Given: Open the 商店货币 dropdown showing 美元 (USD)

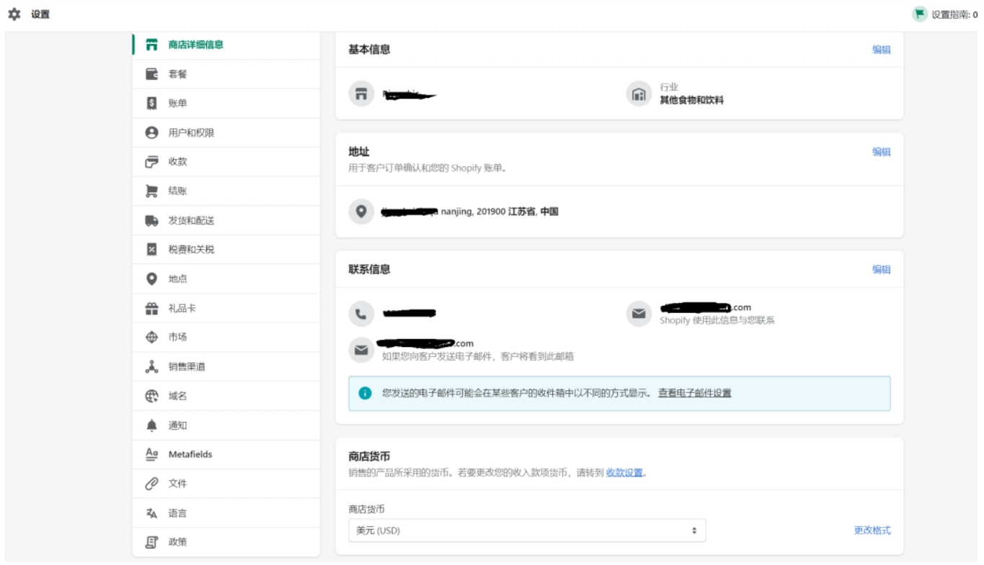Looking at the screenshot, I should click(x=527, y=530).
